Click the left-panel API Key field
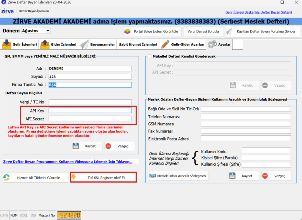This screenshot has width=302, height=220. [90, 110]
